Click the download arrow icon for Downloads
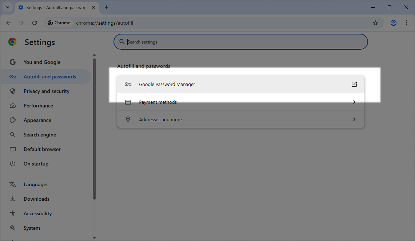Image resolution: width=415 pixels, height=241 pixels. coord(12,199)
